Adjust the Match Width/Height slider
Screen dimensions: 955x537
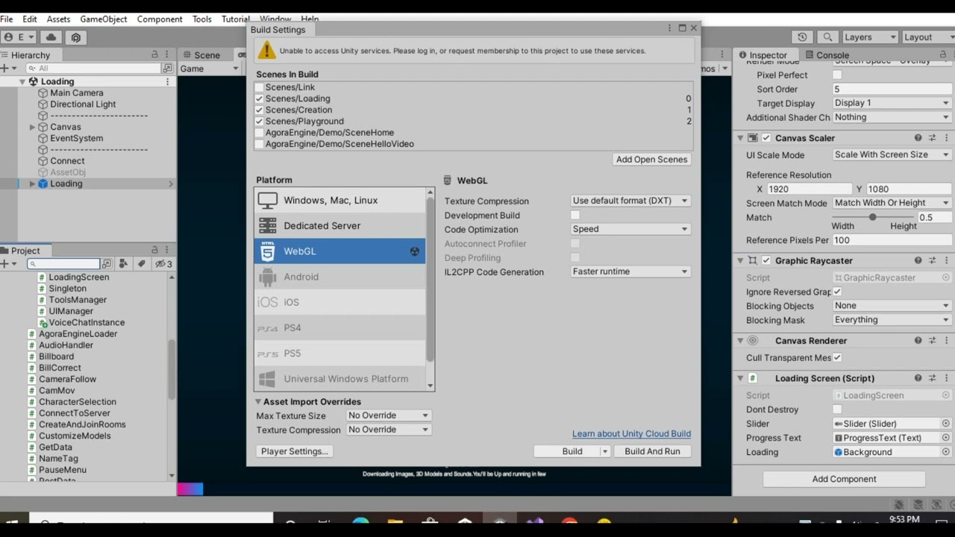click(x=873, y=217)
